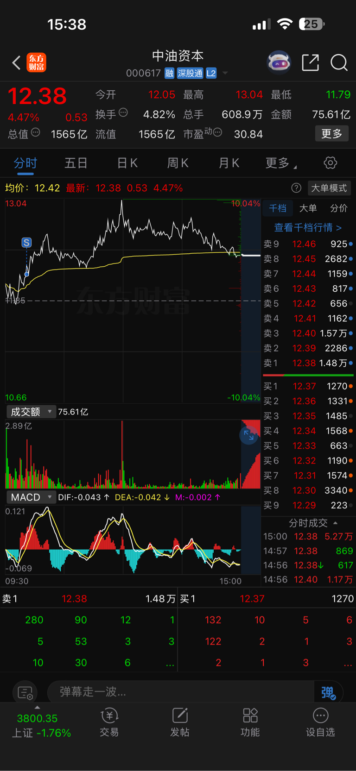Select 千档 order book tab
Screen dimensions: 356x771
[x=278, y=208]
